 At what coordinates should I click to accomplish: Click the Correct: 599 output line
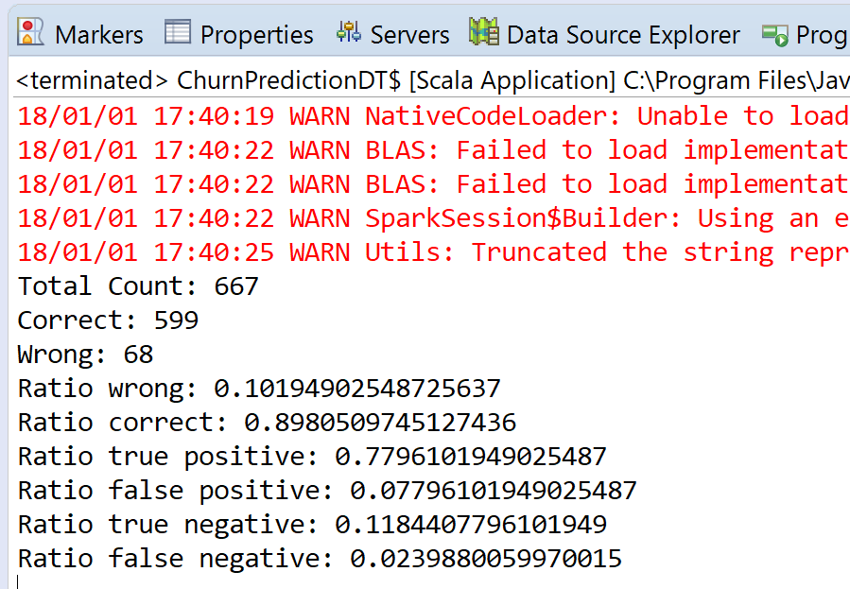coord(108,320)
